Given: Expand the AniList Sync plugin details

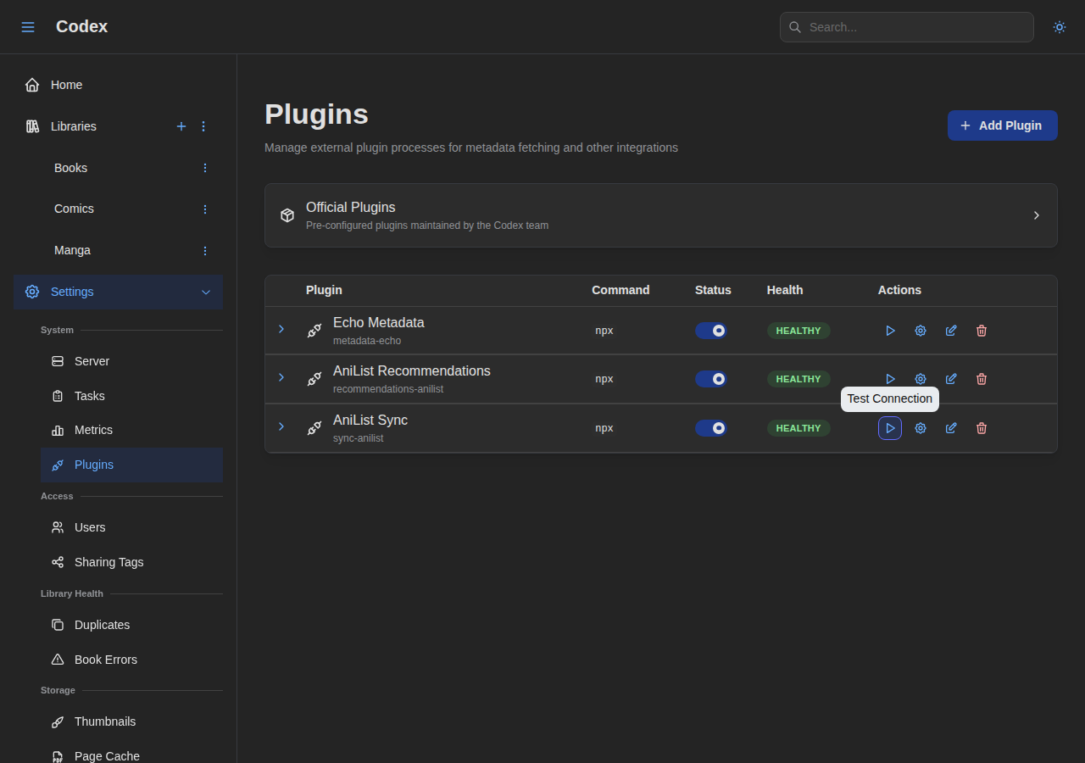Looking at the screenshot, I should click(281, 426).
